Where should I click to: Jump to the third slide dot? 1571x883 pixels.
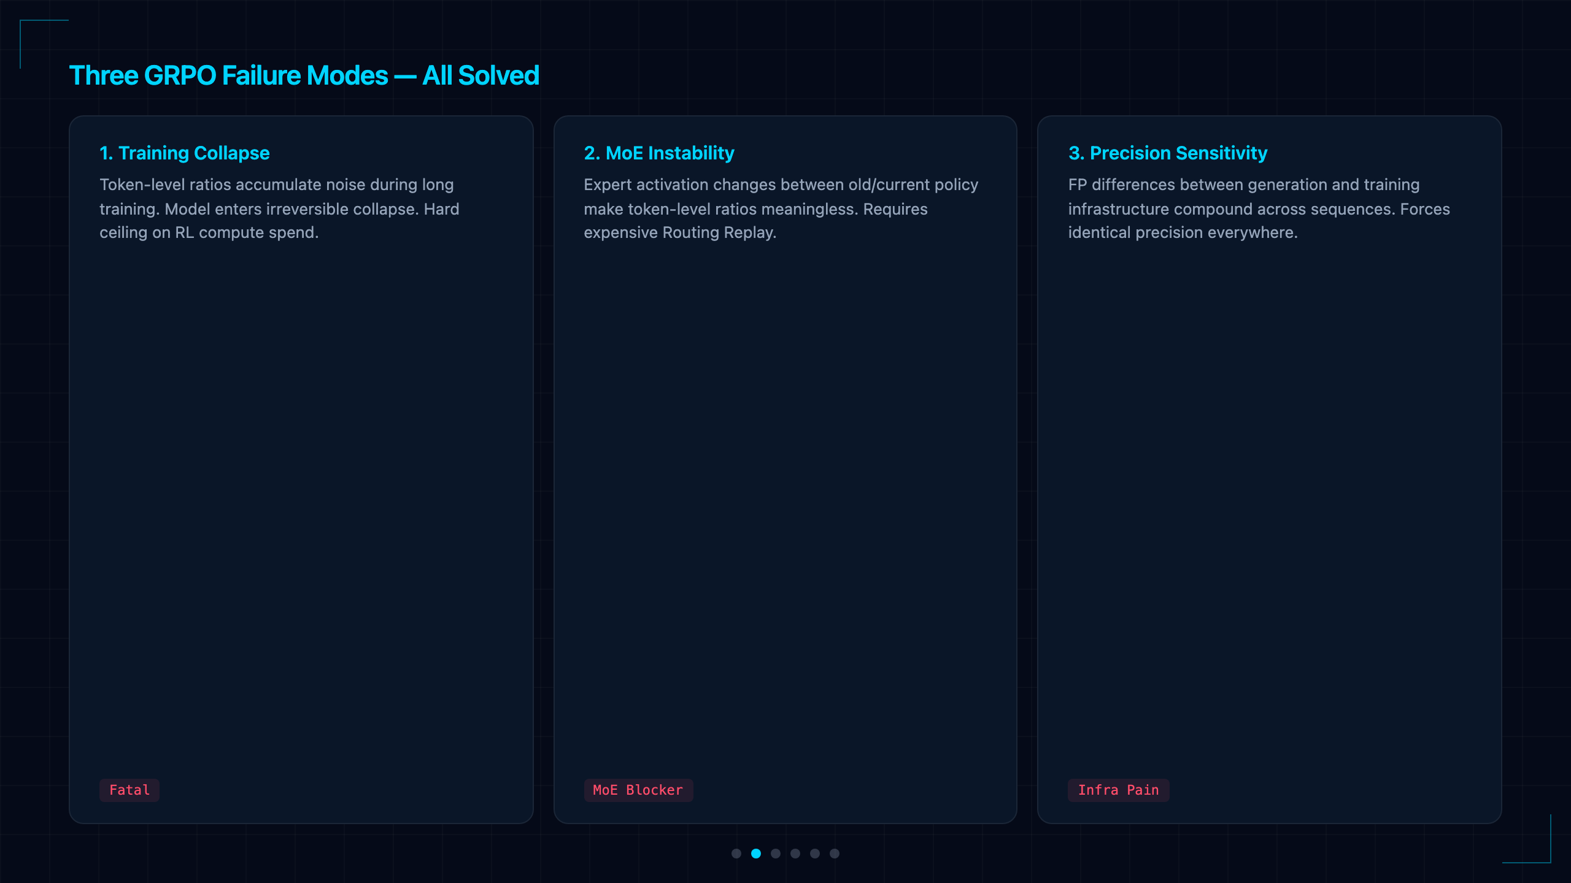(776, 854)
